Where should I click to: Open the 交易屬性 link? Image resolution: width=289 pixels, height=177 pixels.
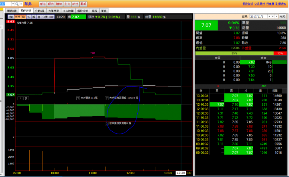[x=260, y=4]
